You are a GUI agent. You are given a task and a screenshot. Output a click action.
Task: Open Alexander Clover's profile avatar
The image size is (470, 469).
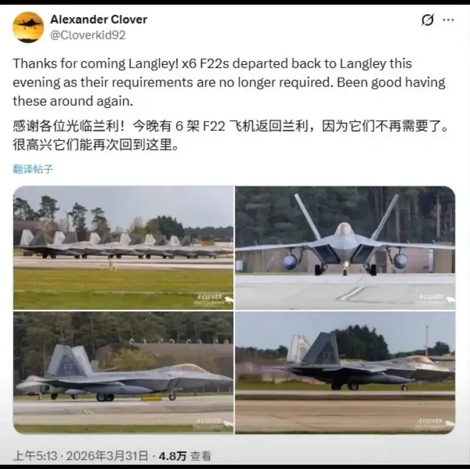pos(28,27)
